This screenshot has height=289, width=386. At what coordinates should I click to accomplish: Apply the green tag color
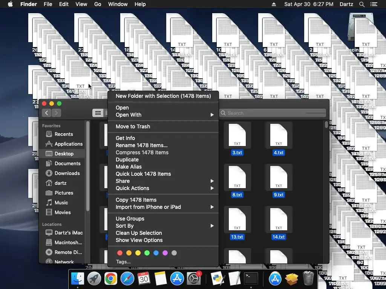pyautogui.click(x=147, y=253)
